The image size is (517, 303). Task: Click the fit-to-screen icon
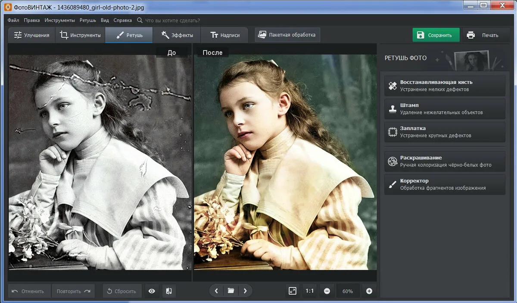[x=293, y=291]
